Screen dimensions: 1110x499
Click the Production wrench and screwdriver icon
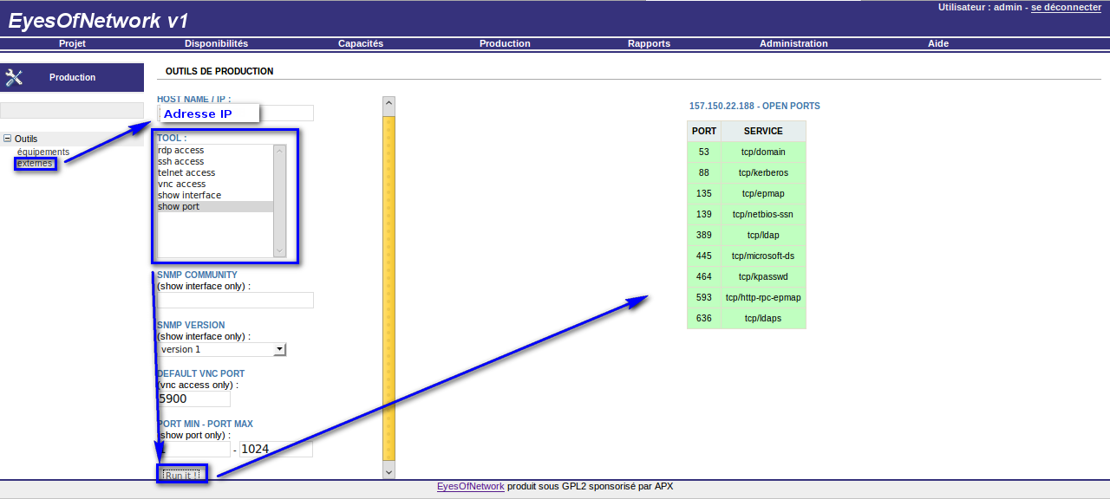[14, 78]
